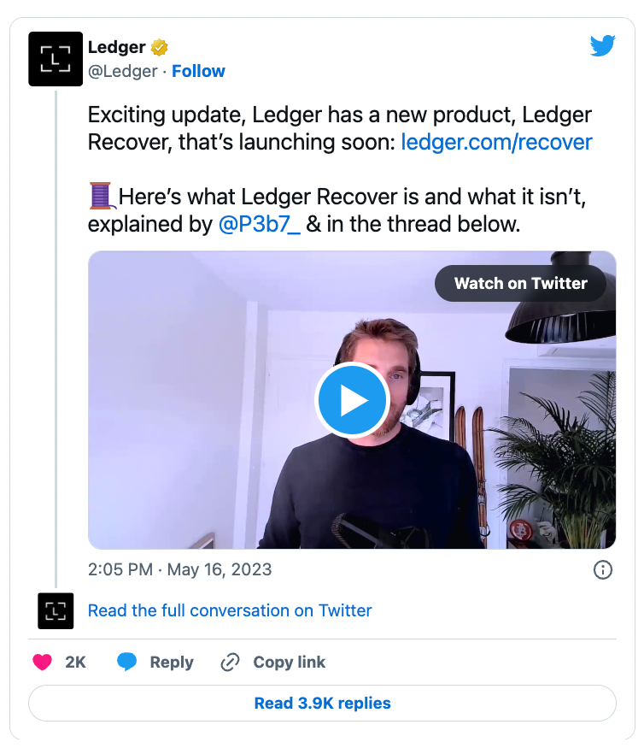
Task: Click the gold verified badge
Action: tap(159, 47)
